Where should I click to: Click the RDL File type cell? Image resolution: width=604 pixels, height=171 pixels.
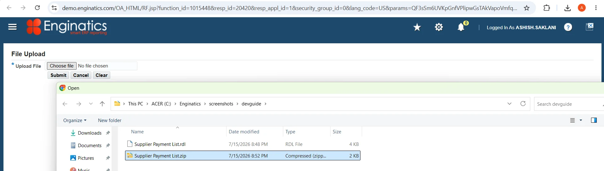294,144
